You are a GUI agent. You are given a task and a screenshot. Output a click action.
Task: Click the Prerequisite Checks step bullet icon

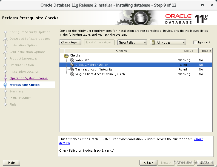click(x=5, y=85)
